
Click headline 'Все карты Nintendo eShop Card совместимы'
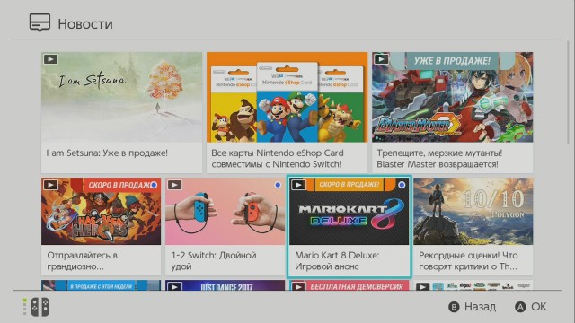click(x=278, y=158)
